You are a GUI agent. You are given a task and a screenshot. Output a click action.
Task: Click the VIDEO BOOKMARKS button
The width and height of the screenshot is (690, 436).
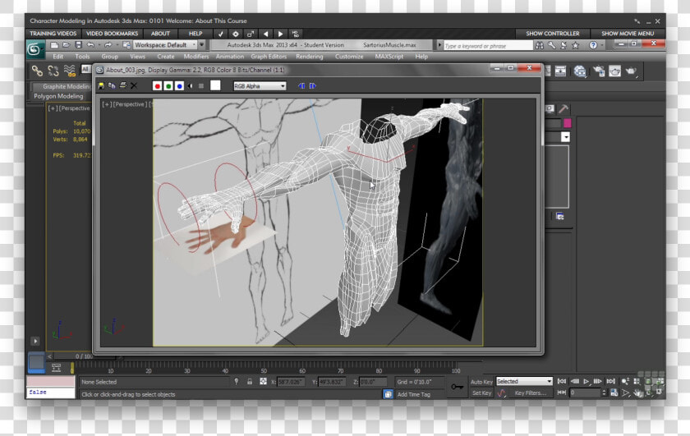[113, 34]
